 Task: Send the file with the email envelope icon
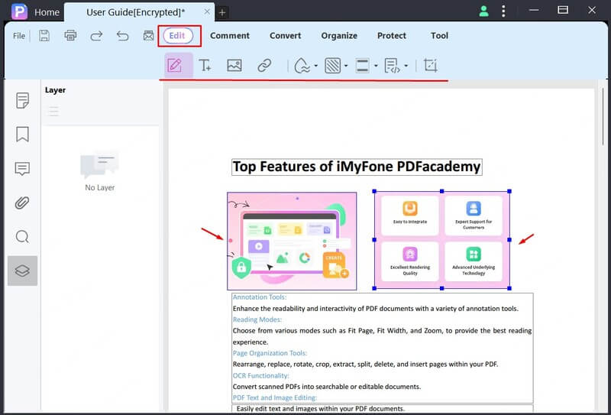tap(148, 35)
